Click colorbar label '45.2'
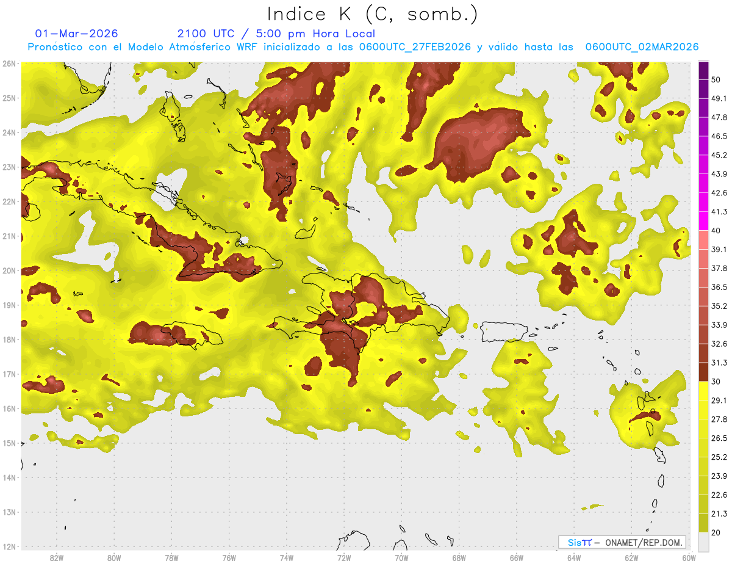 [719, 155]
